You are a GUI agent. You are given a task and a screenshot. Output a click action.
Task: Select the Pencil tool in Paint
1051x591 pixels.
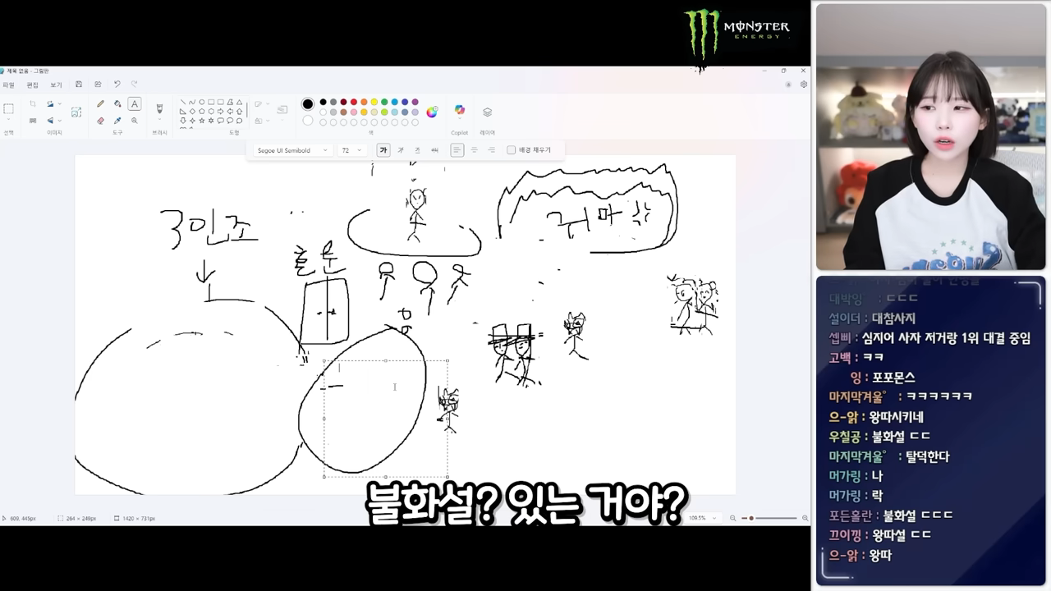100,103
